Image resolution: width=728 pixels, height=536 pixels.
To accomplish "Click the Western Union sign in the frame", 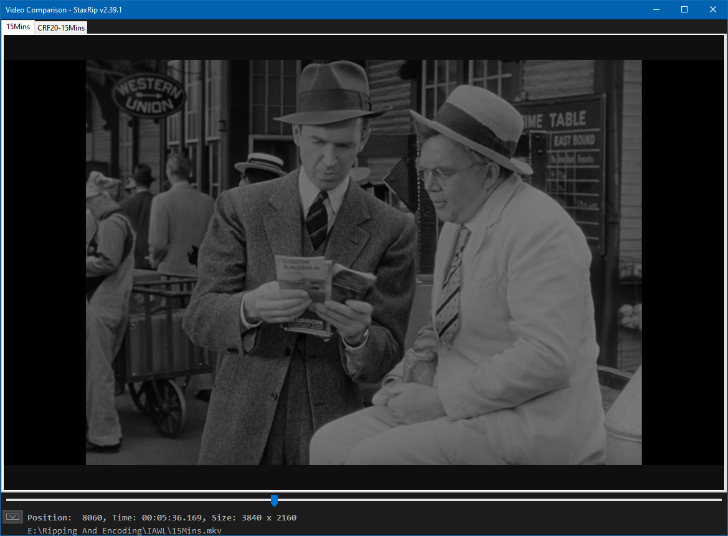I will (149, 95).
